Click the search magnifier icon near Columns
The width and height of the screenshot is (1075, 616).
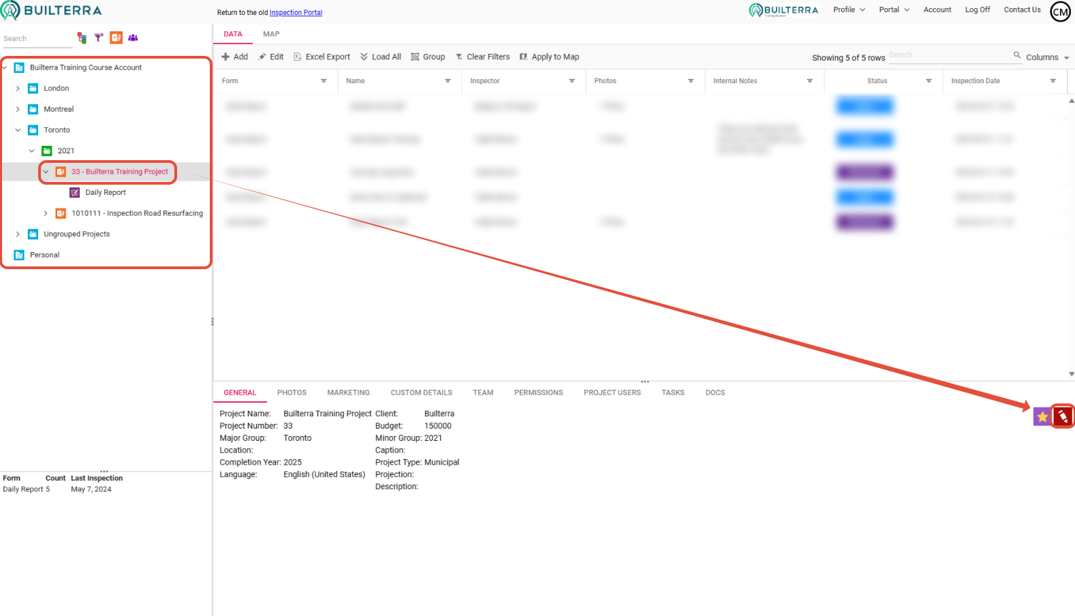click(1017, 55)
